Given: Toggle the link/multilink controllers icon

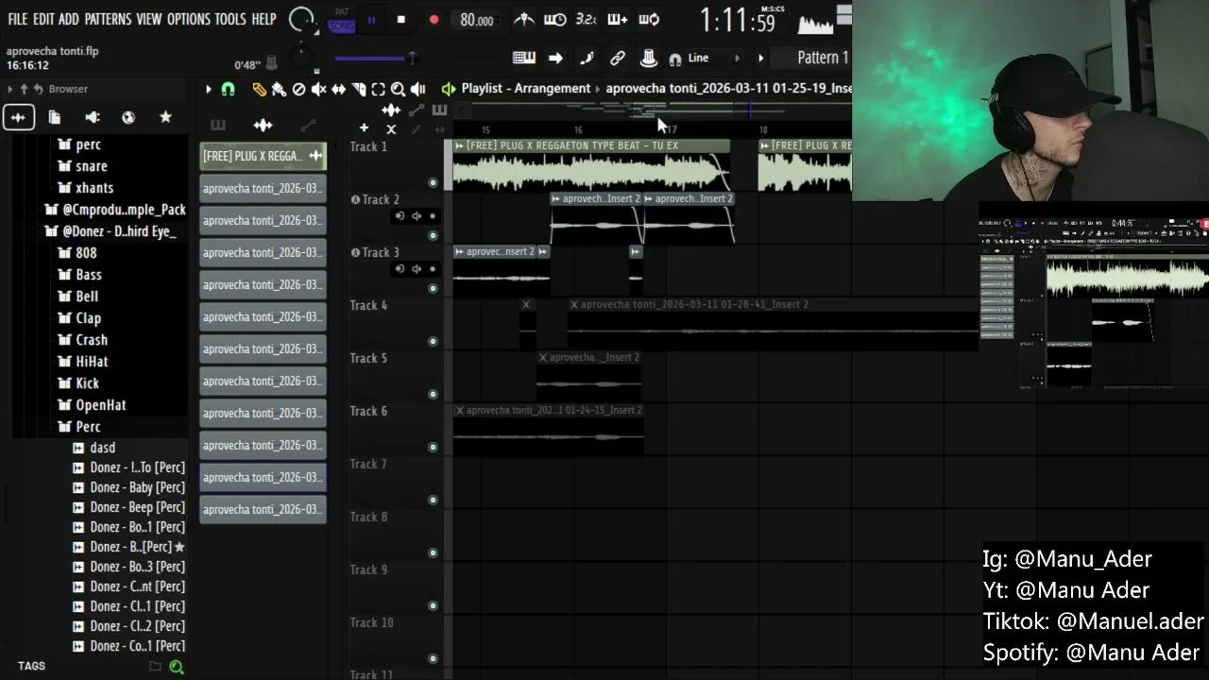Looking at the screenshot, I should [x=618, y=59].
